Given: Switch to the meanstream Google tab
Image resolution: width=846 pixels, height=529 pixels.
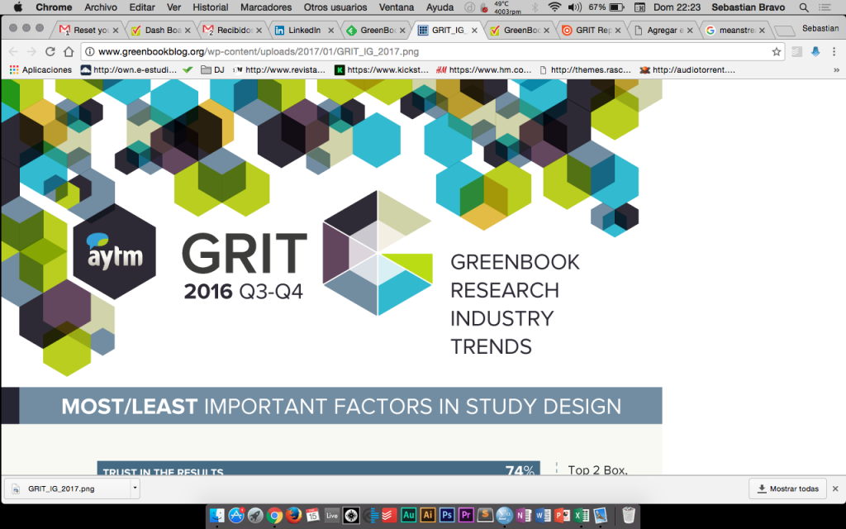Looking at the screenshot, I should point(734,31).
